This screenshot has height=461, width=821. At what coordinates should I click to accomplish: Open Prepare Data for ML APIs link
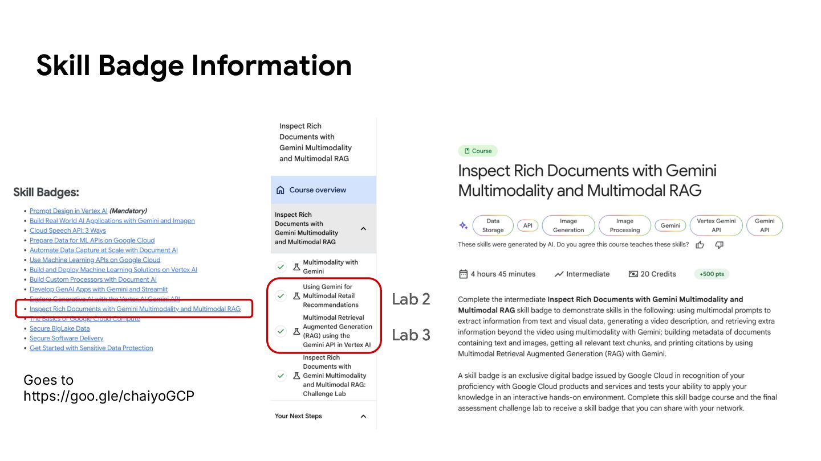tap(92, 240)
